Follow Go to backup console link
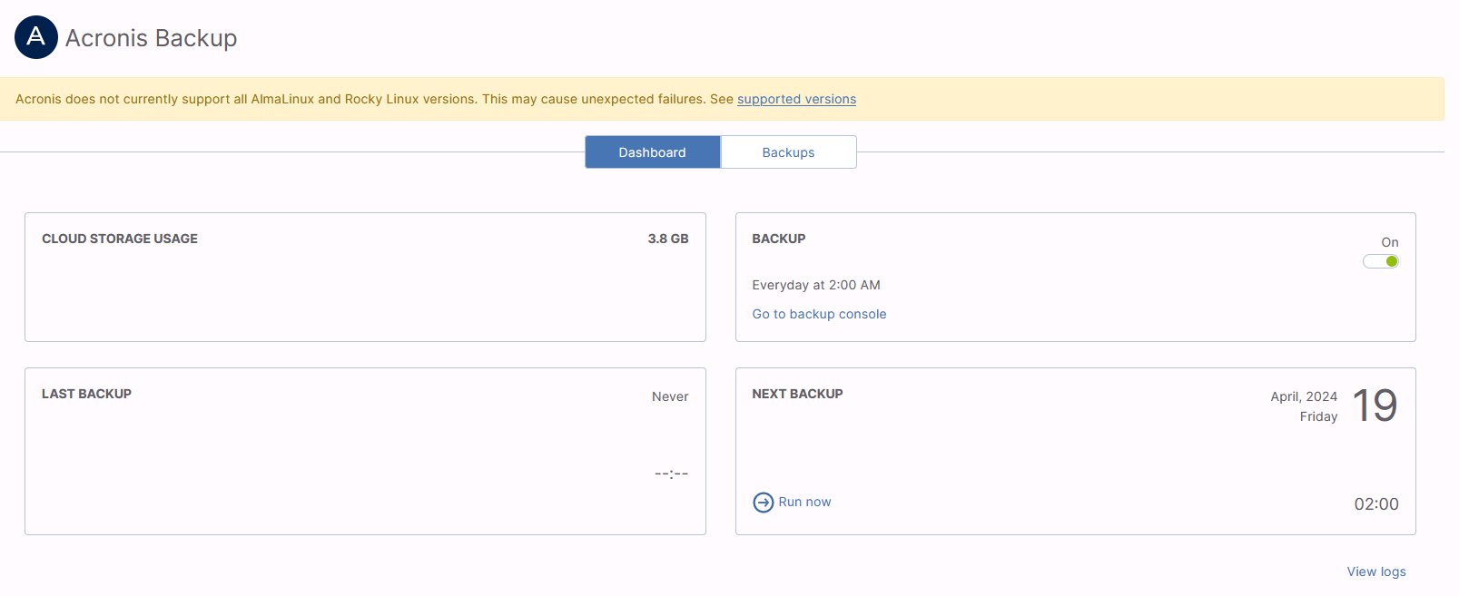The image size is (1459, 596). pos(819,314)
